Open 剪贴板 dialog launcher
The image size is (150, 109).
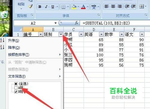pyautogui.click(x=32, y=15)
